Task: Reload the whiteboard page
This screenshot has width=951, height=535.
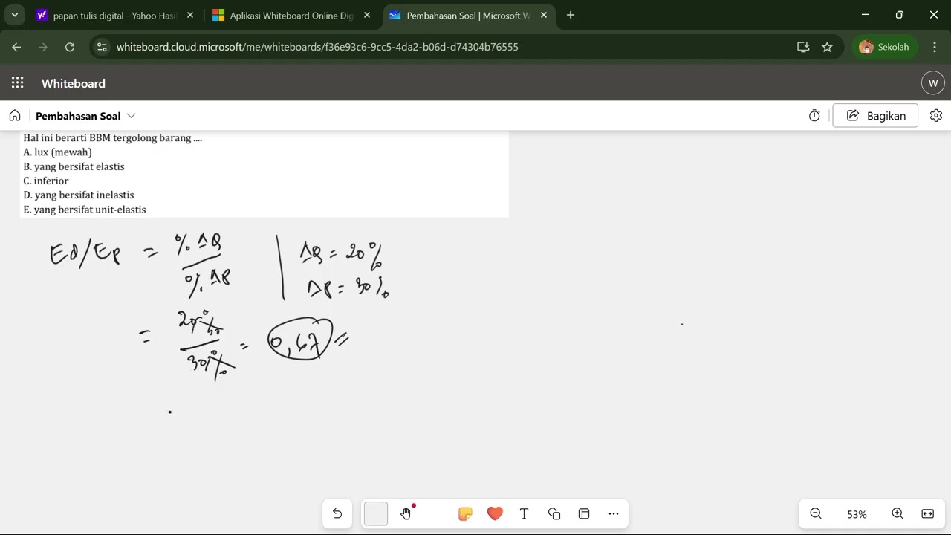Action: point(70,47)
